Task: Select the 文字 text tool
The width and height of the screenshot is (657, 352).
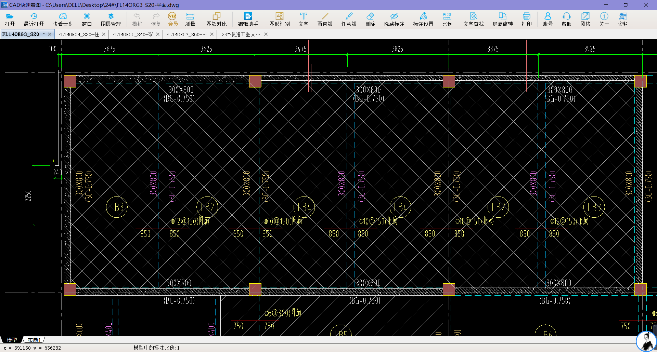Action: coord(304,19)
